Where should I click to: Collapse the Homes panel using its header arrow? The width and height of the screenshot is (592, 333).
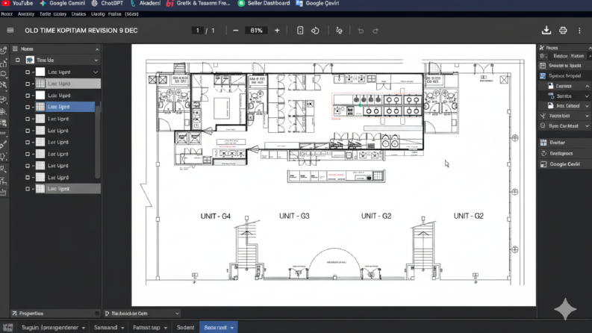click(x=97, y=49)
